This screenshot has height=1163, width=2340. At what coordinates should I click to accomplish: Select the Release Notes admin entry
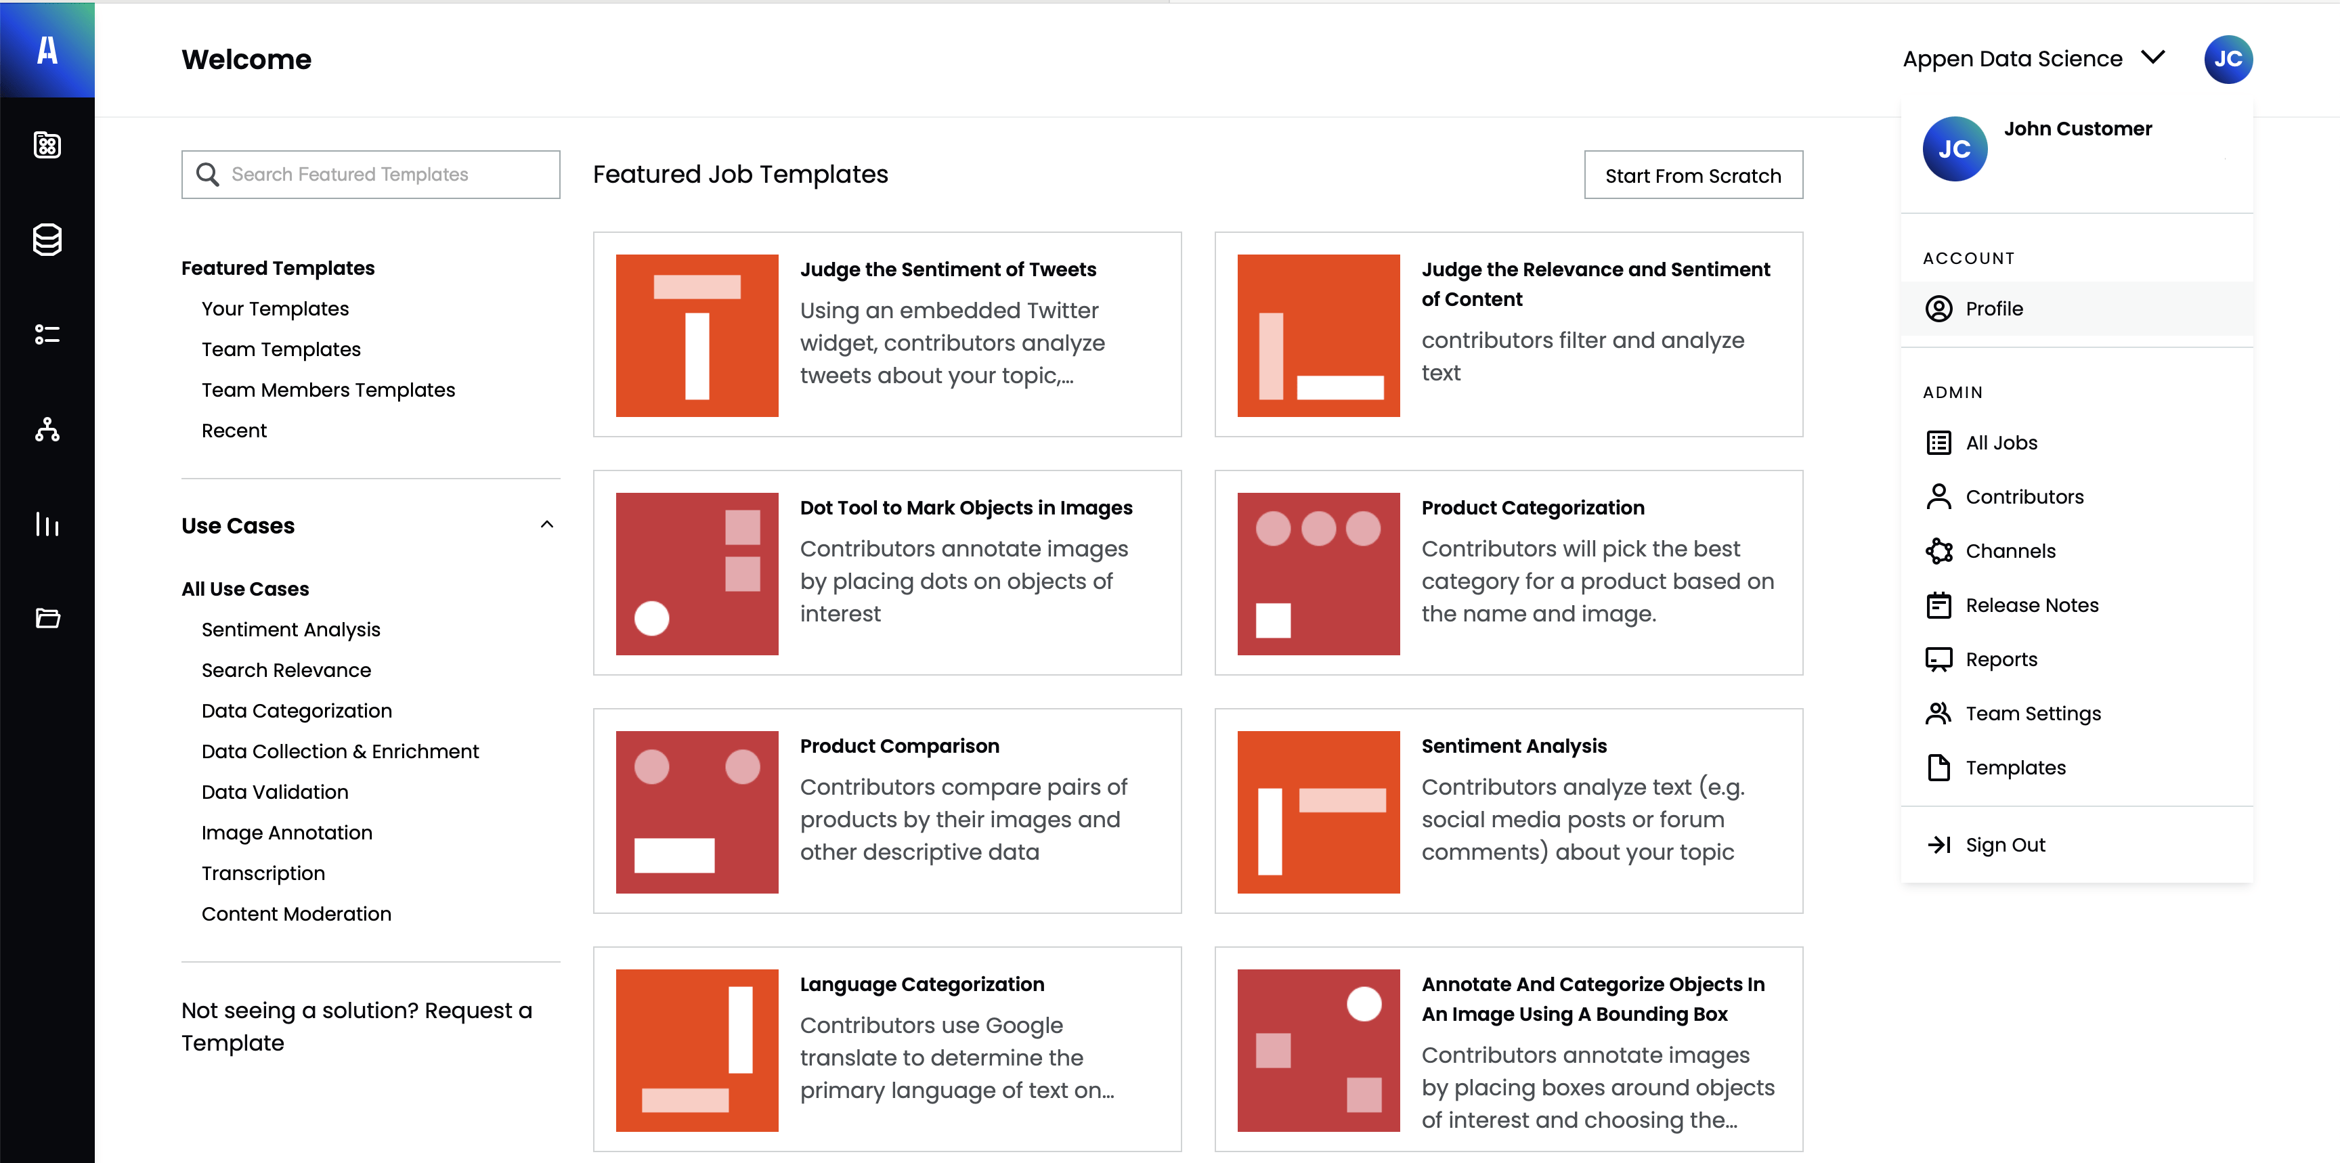pos(2032,605)
